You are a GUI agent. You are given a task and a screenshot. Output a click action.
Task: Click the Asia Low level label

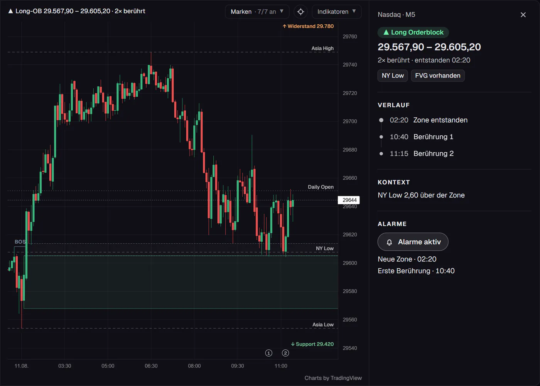click(323, 325)
